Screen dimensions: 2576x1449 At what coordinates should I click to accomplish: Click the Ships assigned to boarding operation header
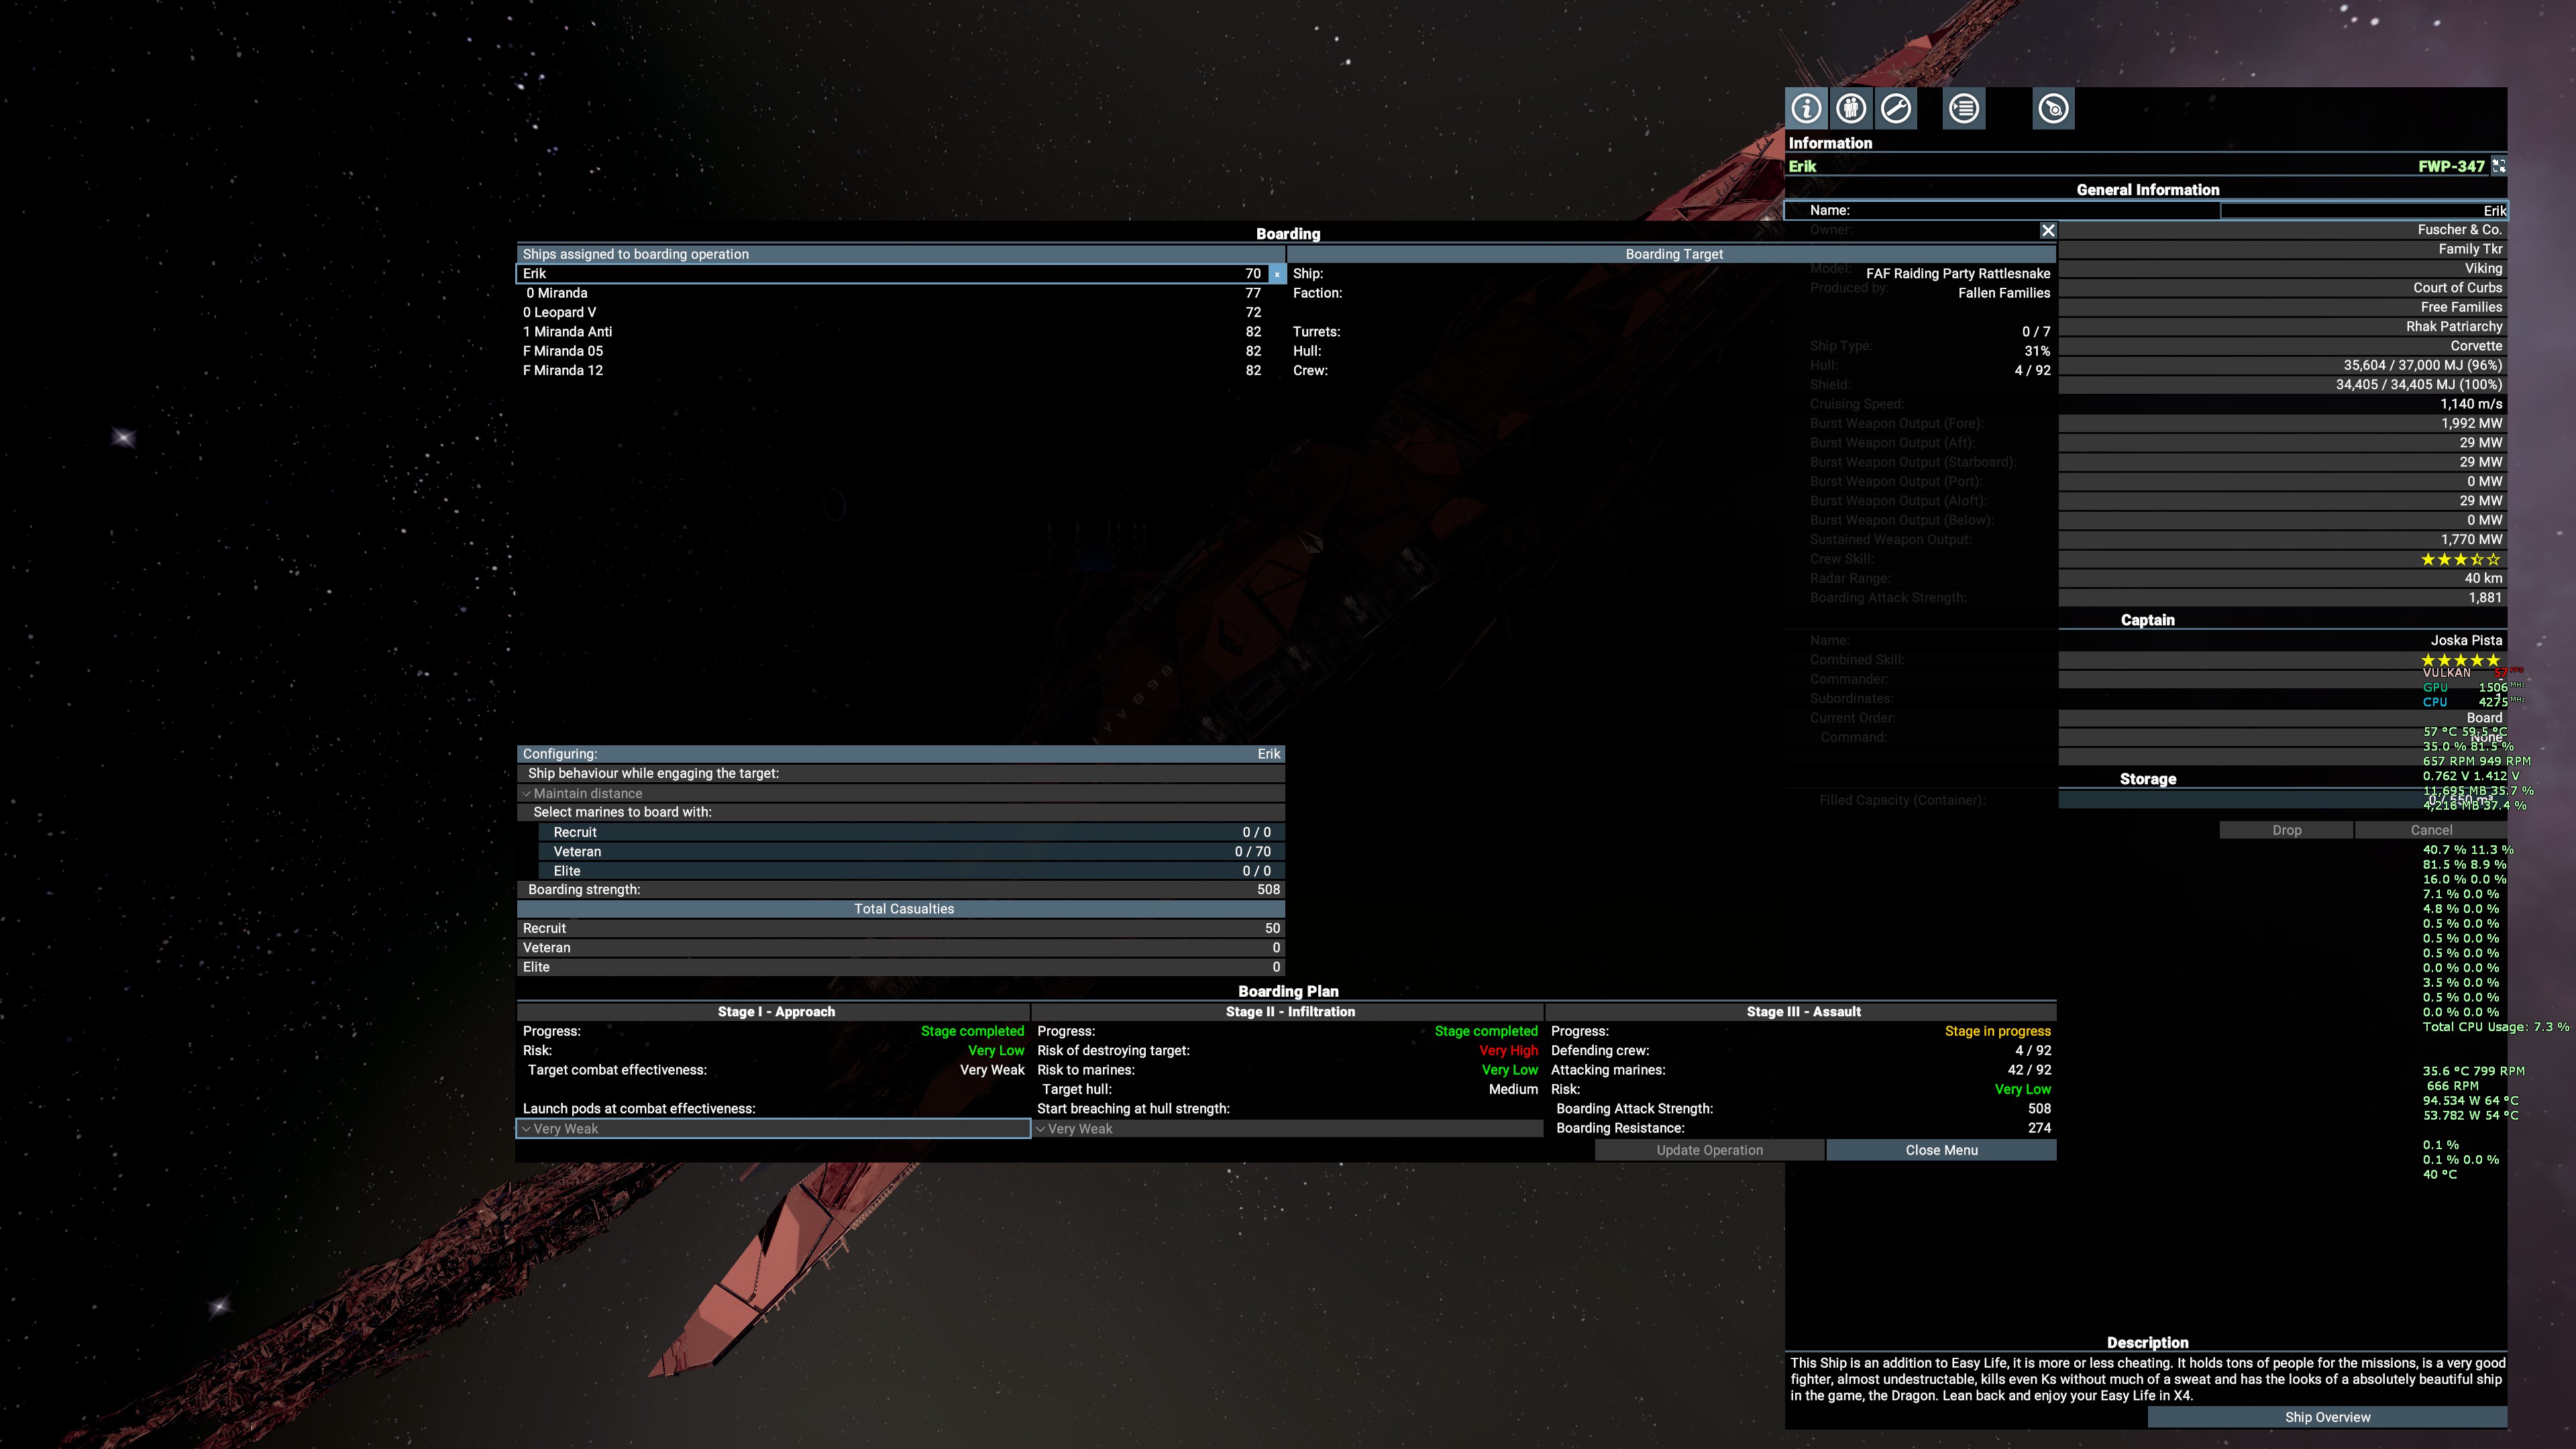(900, 254)
